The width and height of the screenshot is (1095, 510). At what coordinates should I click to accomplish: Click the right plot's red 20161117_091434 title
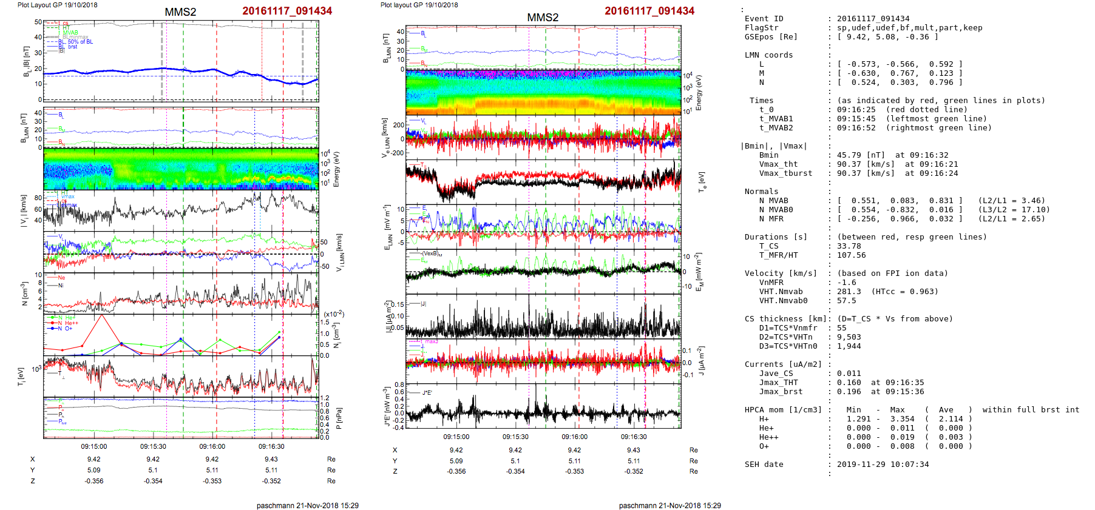pos(649,11)
